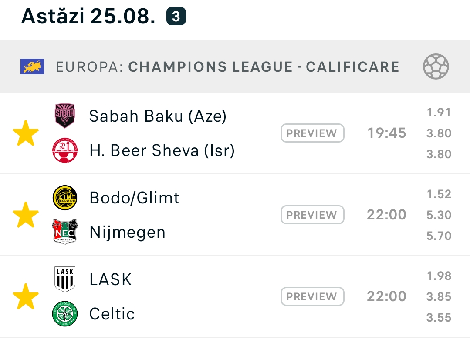Toggle favorite star for LASK vs Celtic

pyautogui.click(x=26, y=296)
